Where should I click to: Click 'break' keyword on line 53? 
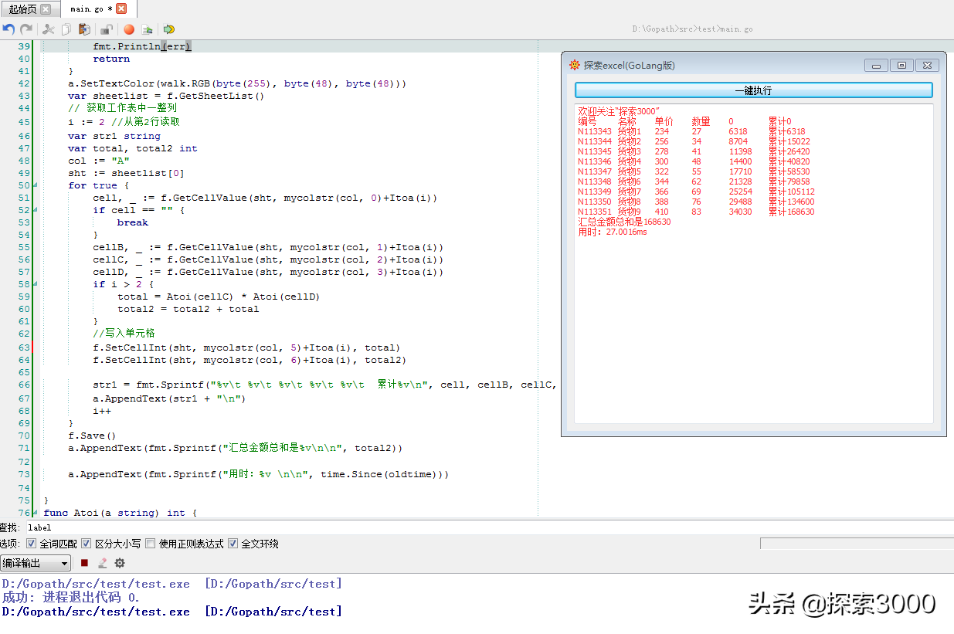pos(133,222)
